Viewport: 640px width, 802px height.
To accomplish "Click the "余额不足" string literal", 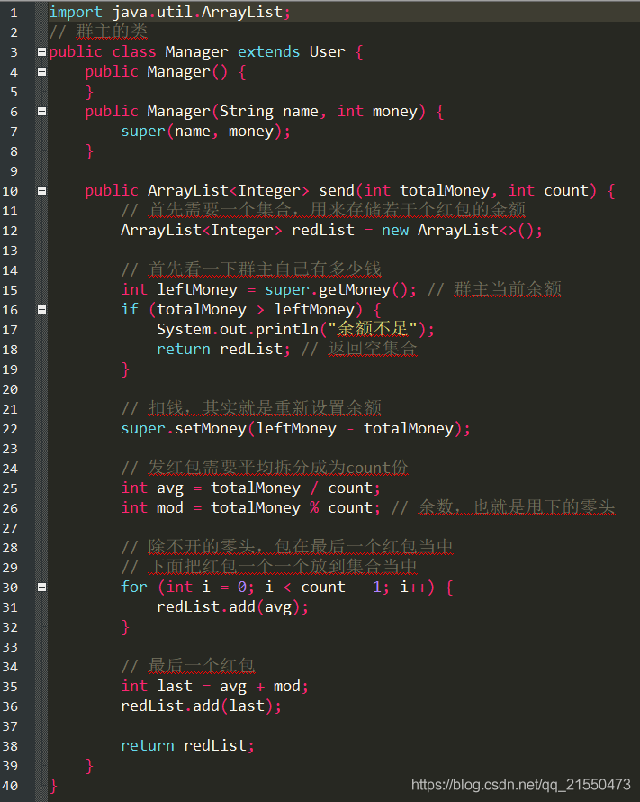I will [x=373, y=330].
